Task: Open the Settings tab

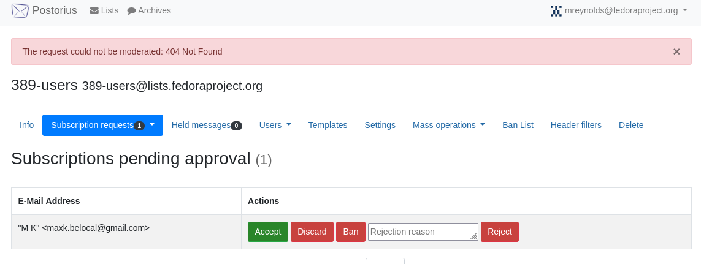Action: [x=380, y=125]
